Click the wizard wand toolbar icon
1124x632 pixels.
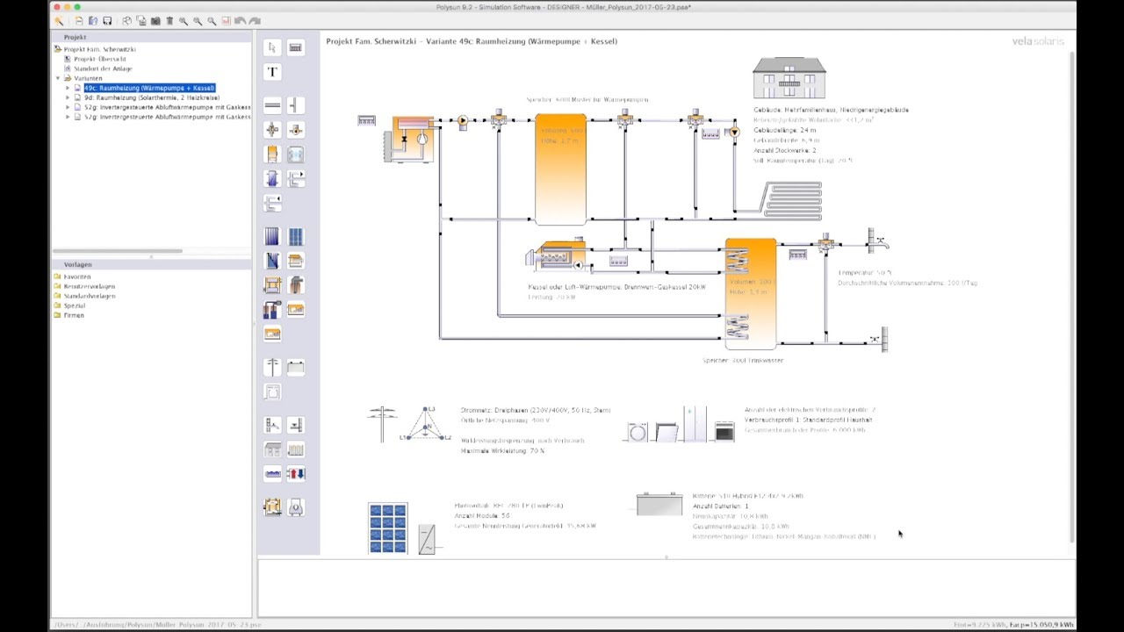(59, 21)
